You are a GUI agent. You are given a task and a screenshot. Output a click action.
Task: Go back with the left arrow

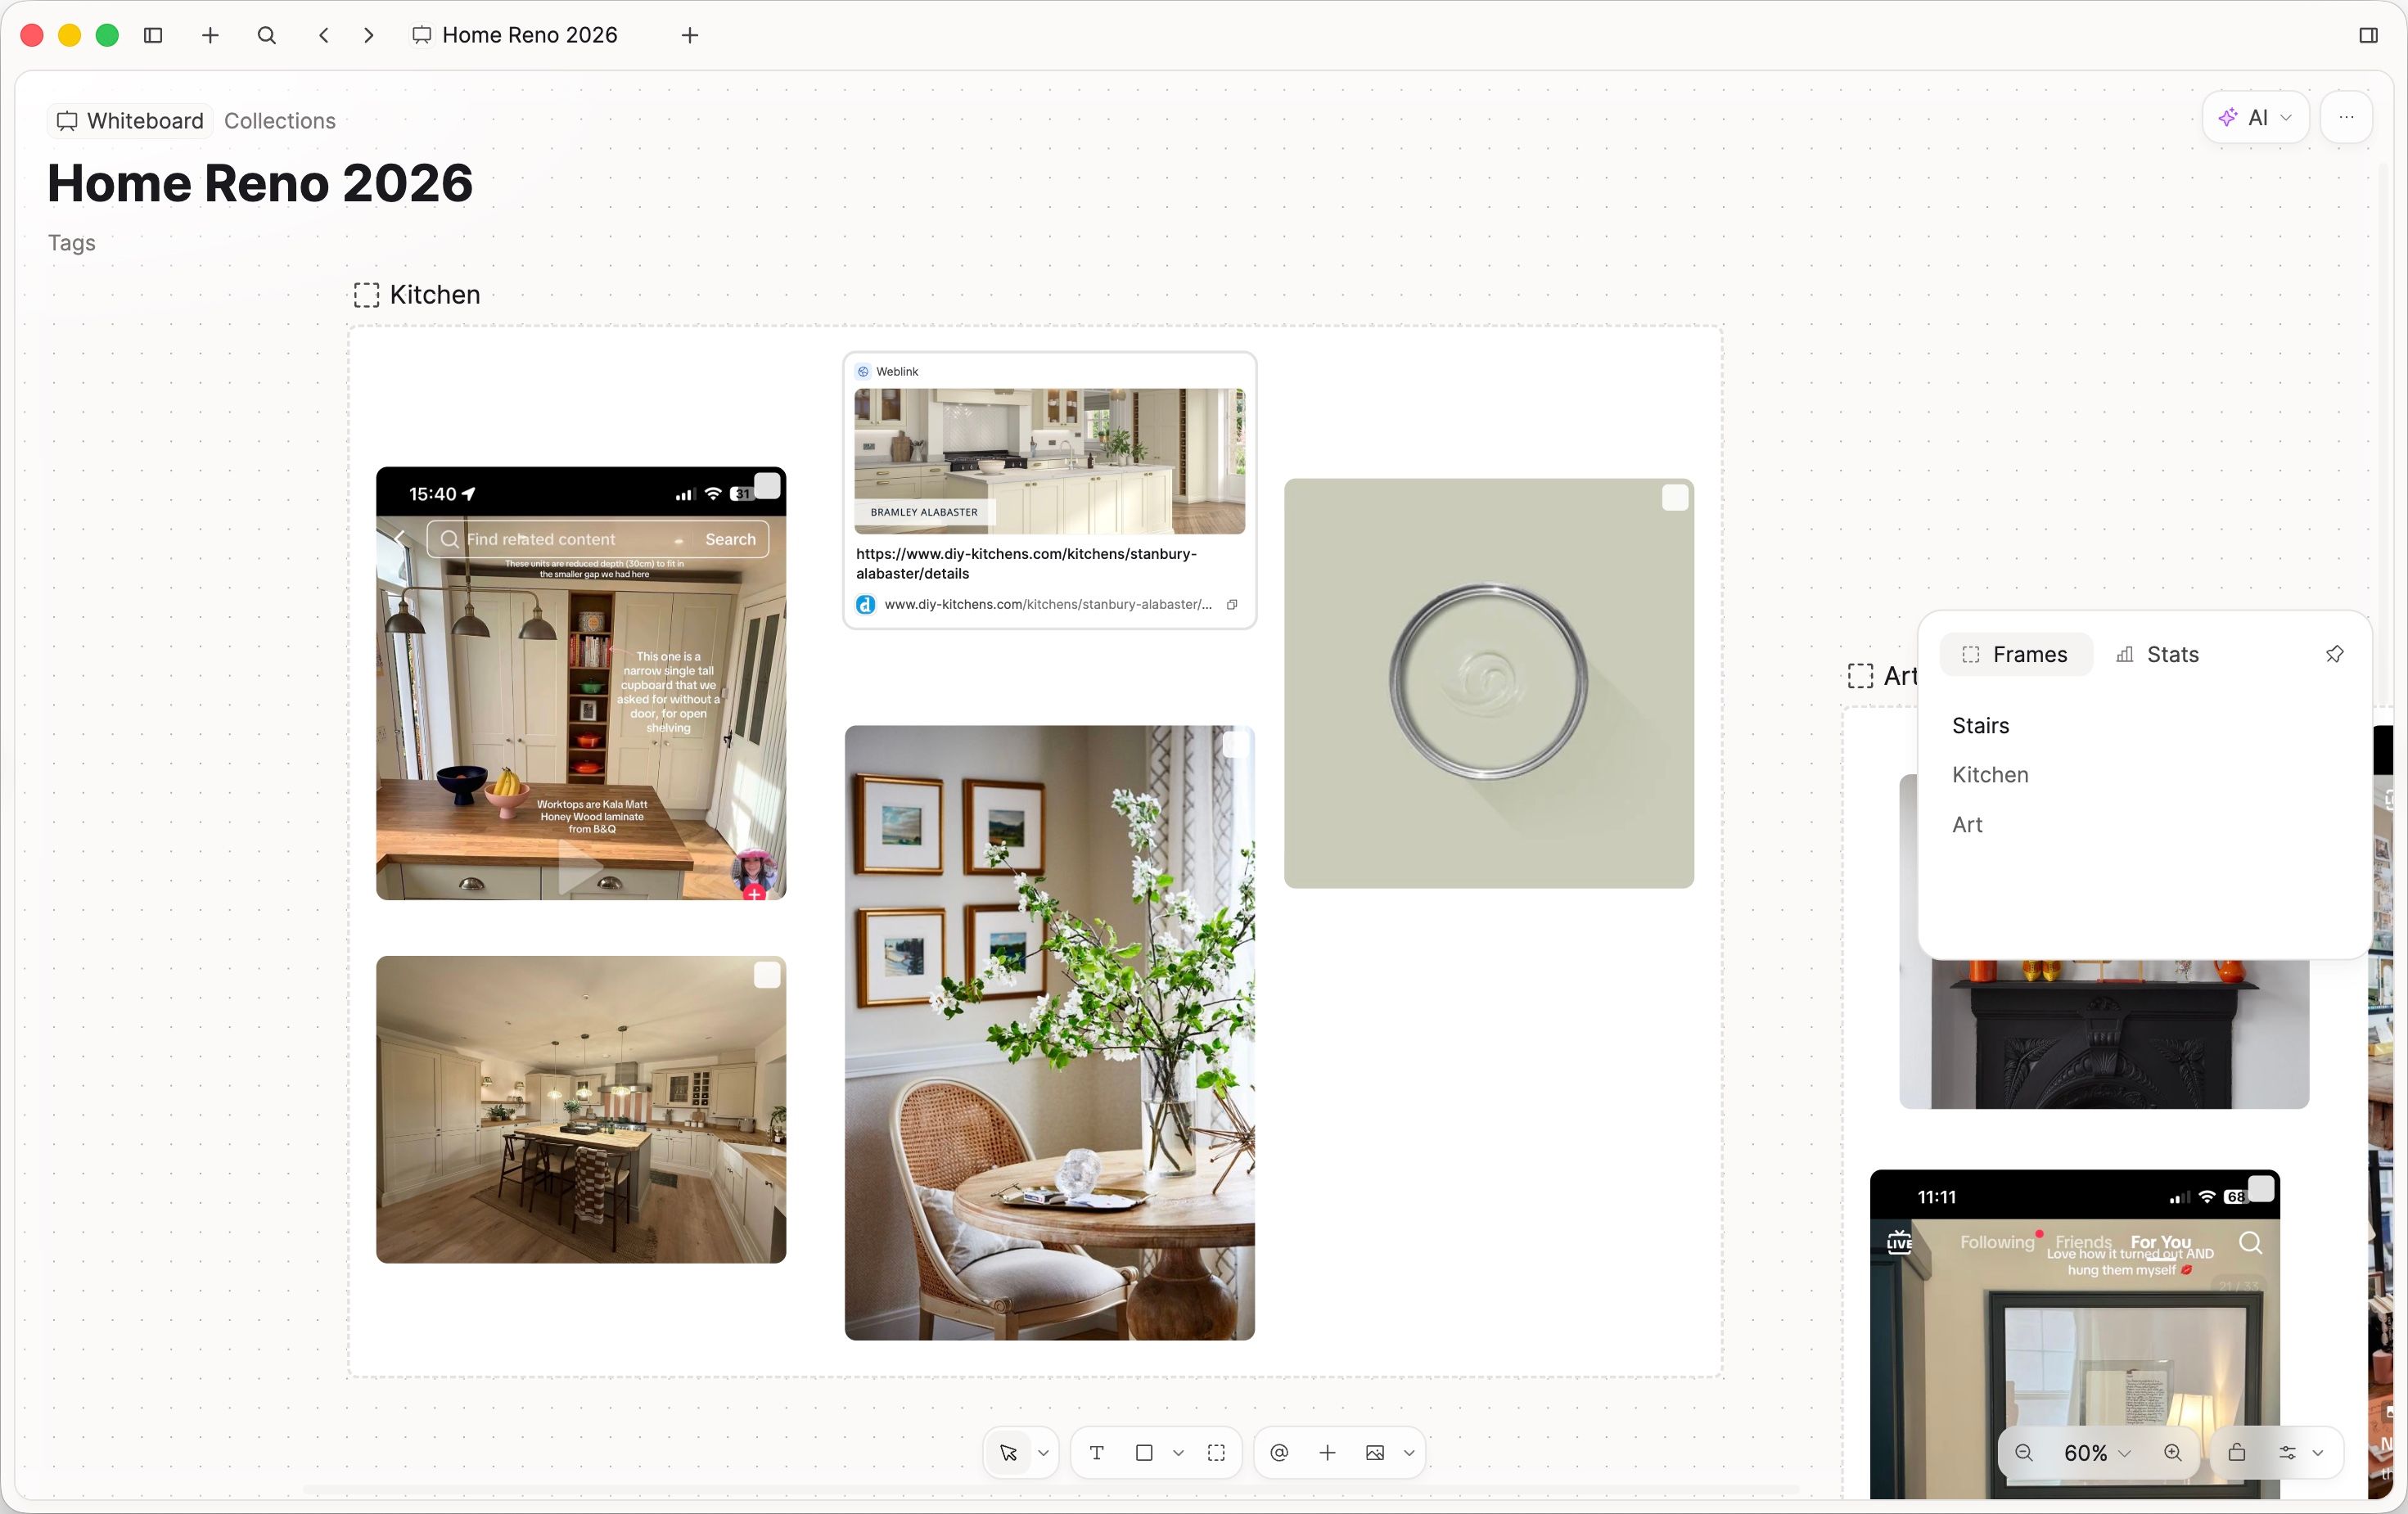pos(324,35)
